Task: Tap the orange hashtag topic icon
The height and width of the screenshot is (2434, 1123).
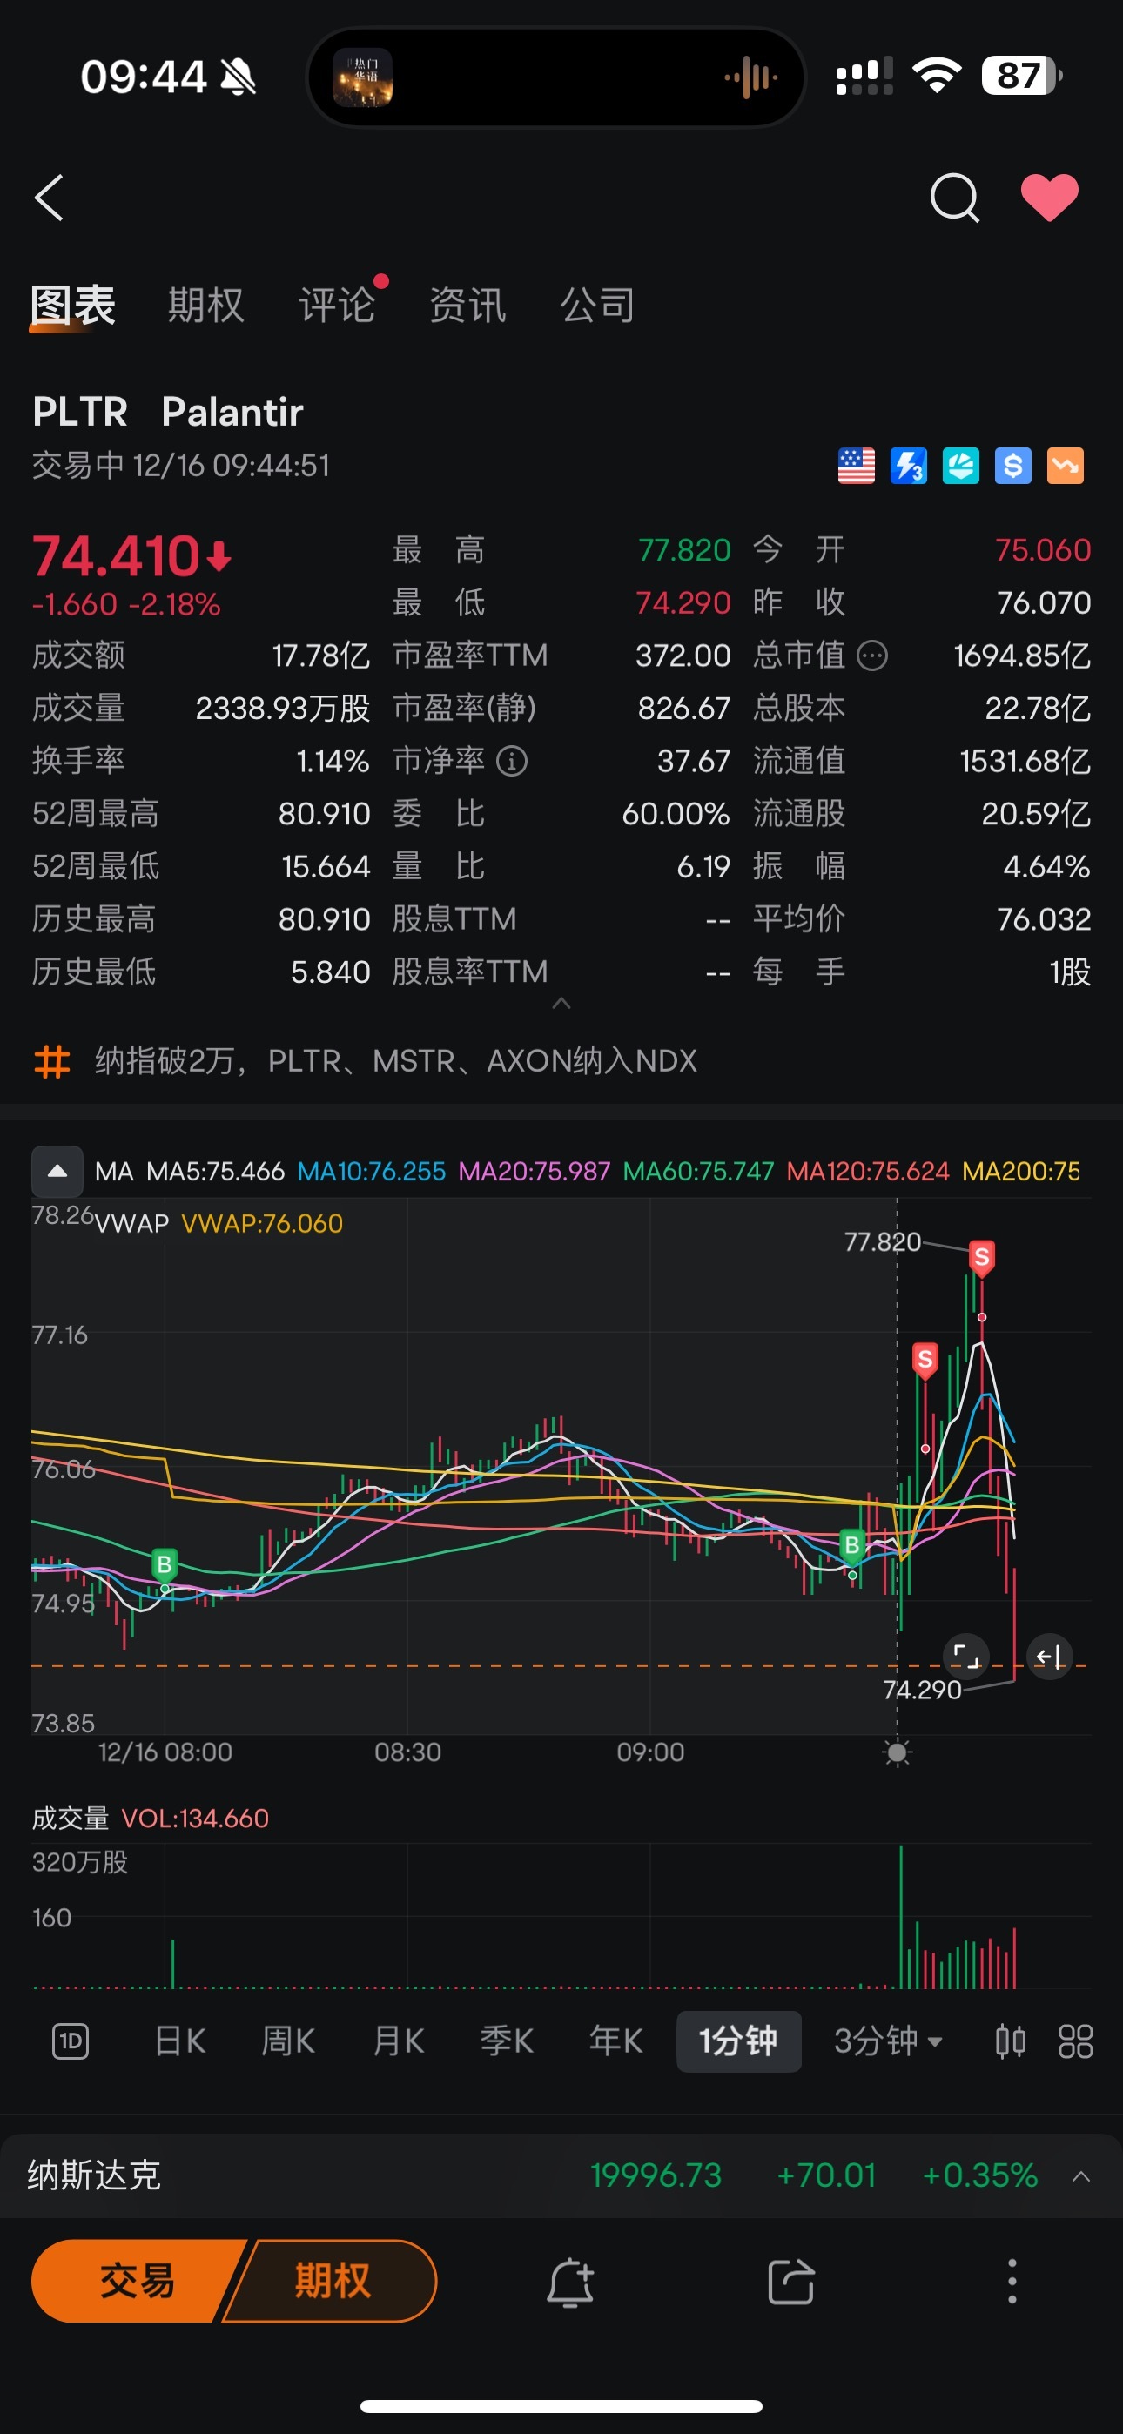Action: point(52,1061)
